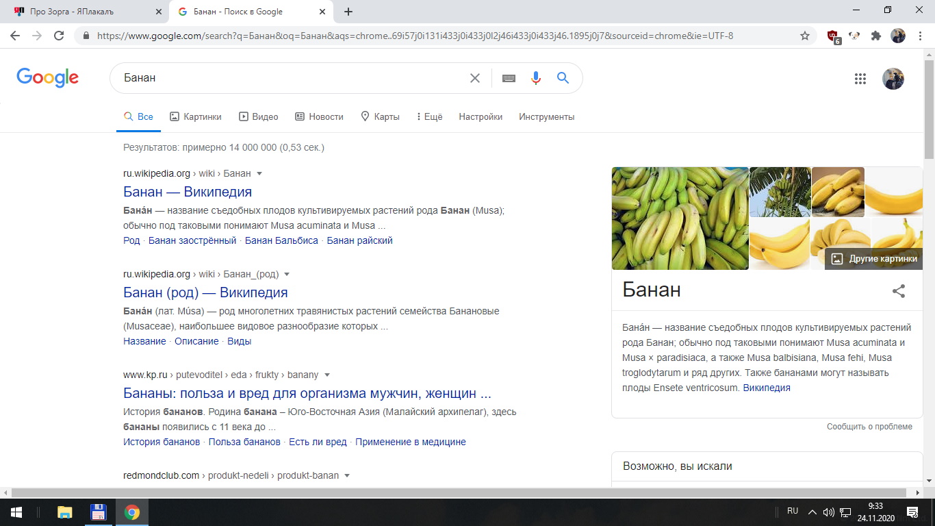The width and height of the screenshot is (935, 526).
Task: Open the Windows notification center
Action: coord(912,512)
